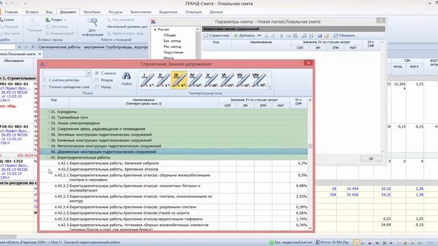
Task: Select temperature zone I thermometer icon
Action: pyautogui.click(x=147, y=80)
